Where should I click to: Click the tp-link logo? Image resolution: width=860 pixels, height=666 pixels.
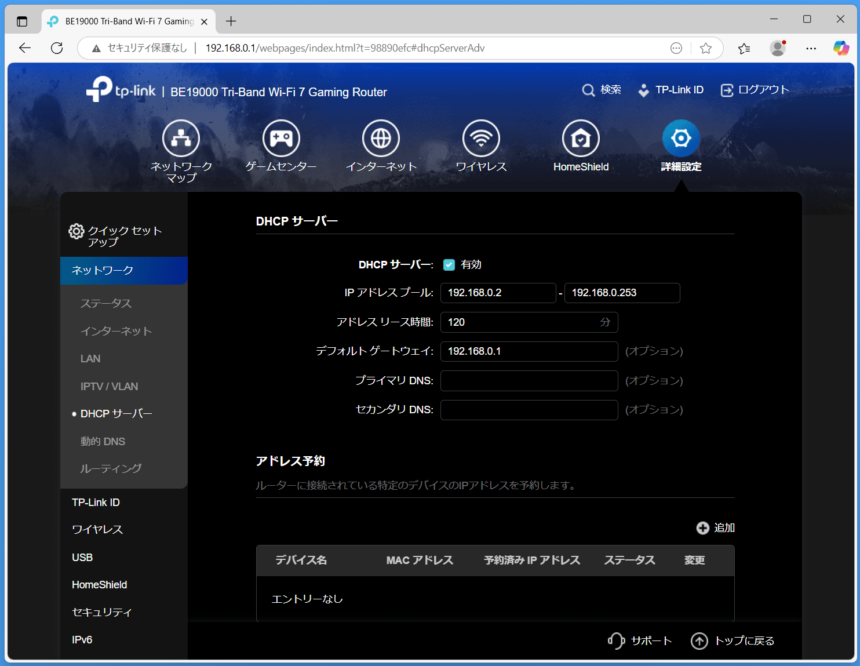(121, 90)
